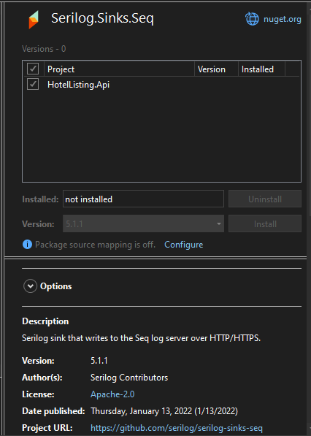Screen dimensions: 311x436
Task: Expand the Options chevron circle icon
Action: tap(30, 286)
